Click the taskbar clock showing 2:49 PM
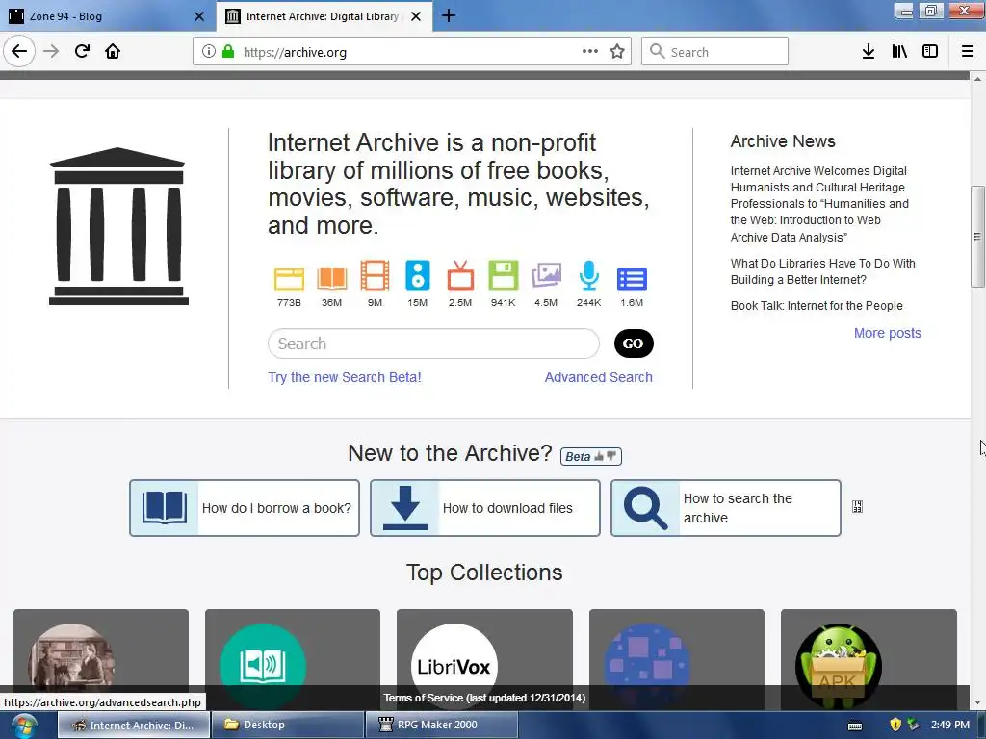The height and width of the screenshot is (739, 986). point(950,725)
